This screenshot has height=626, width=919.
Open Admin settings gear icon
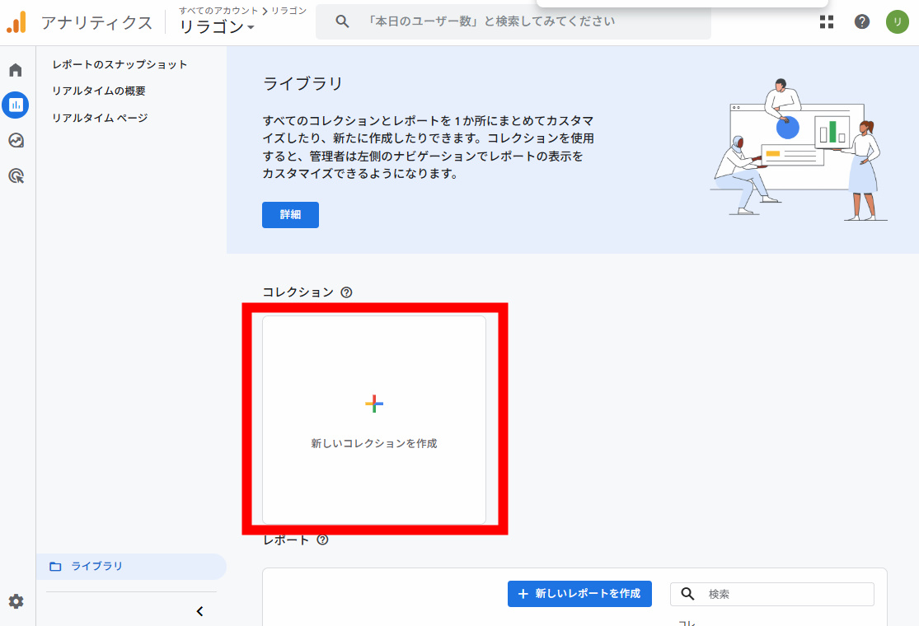coord(16,601)
